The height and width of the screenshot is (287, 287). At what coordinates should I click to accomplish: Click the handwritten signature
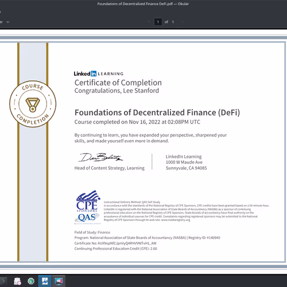100,157
